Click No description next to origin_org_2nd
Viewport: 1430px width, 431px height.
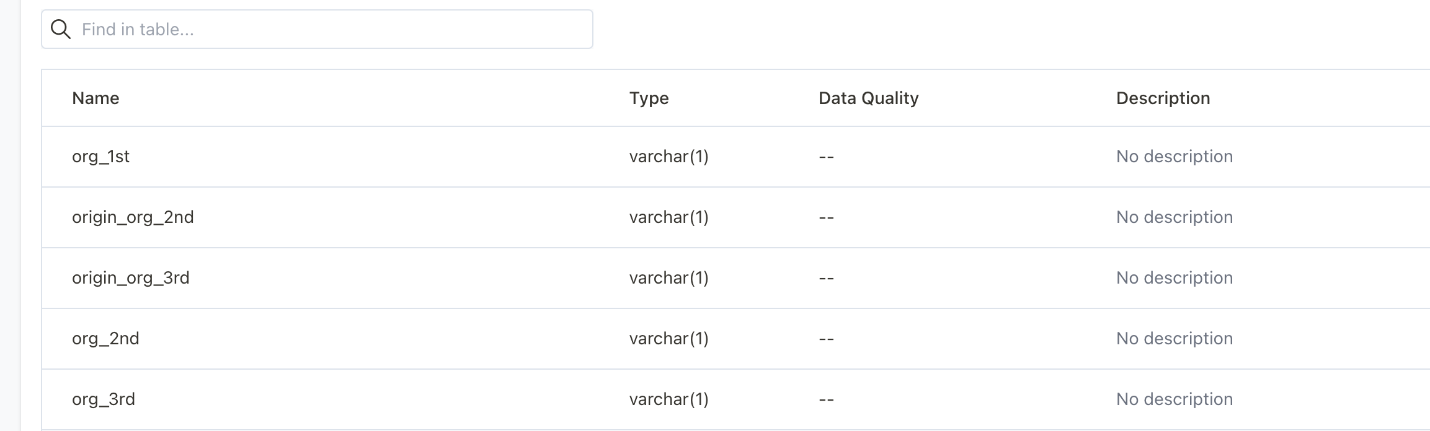click(x=1175, y=217)
